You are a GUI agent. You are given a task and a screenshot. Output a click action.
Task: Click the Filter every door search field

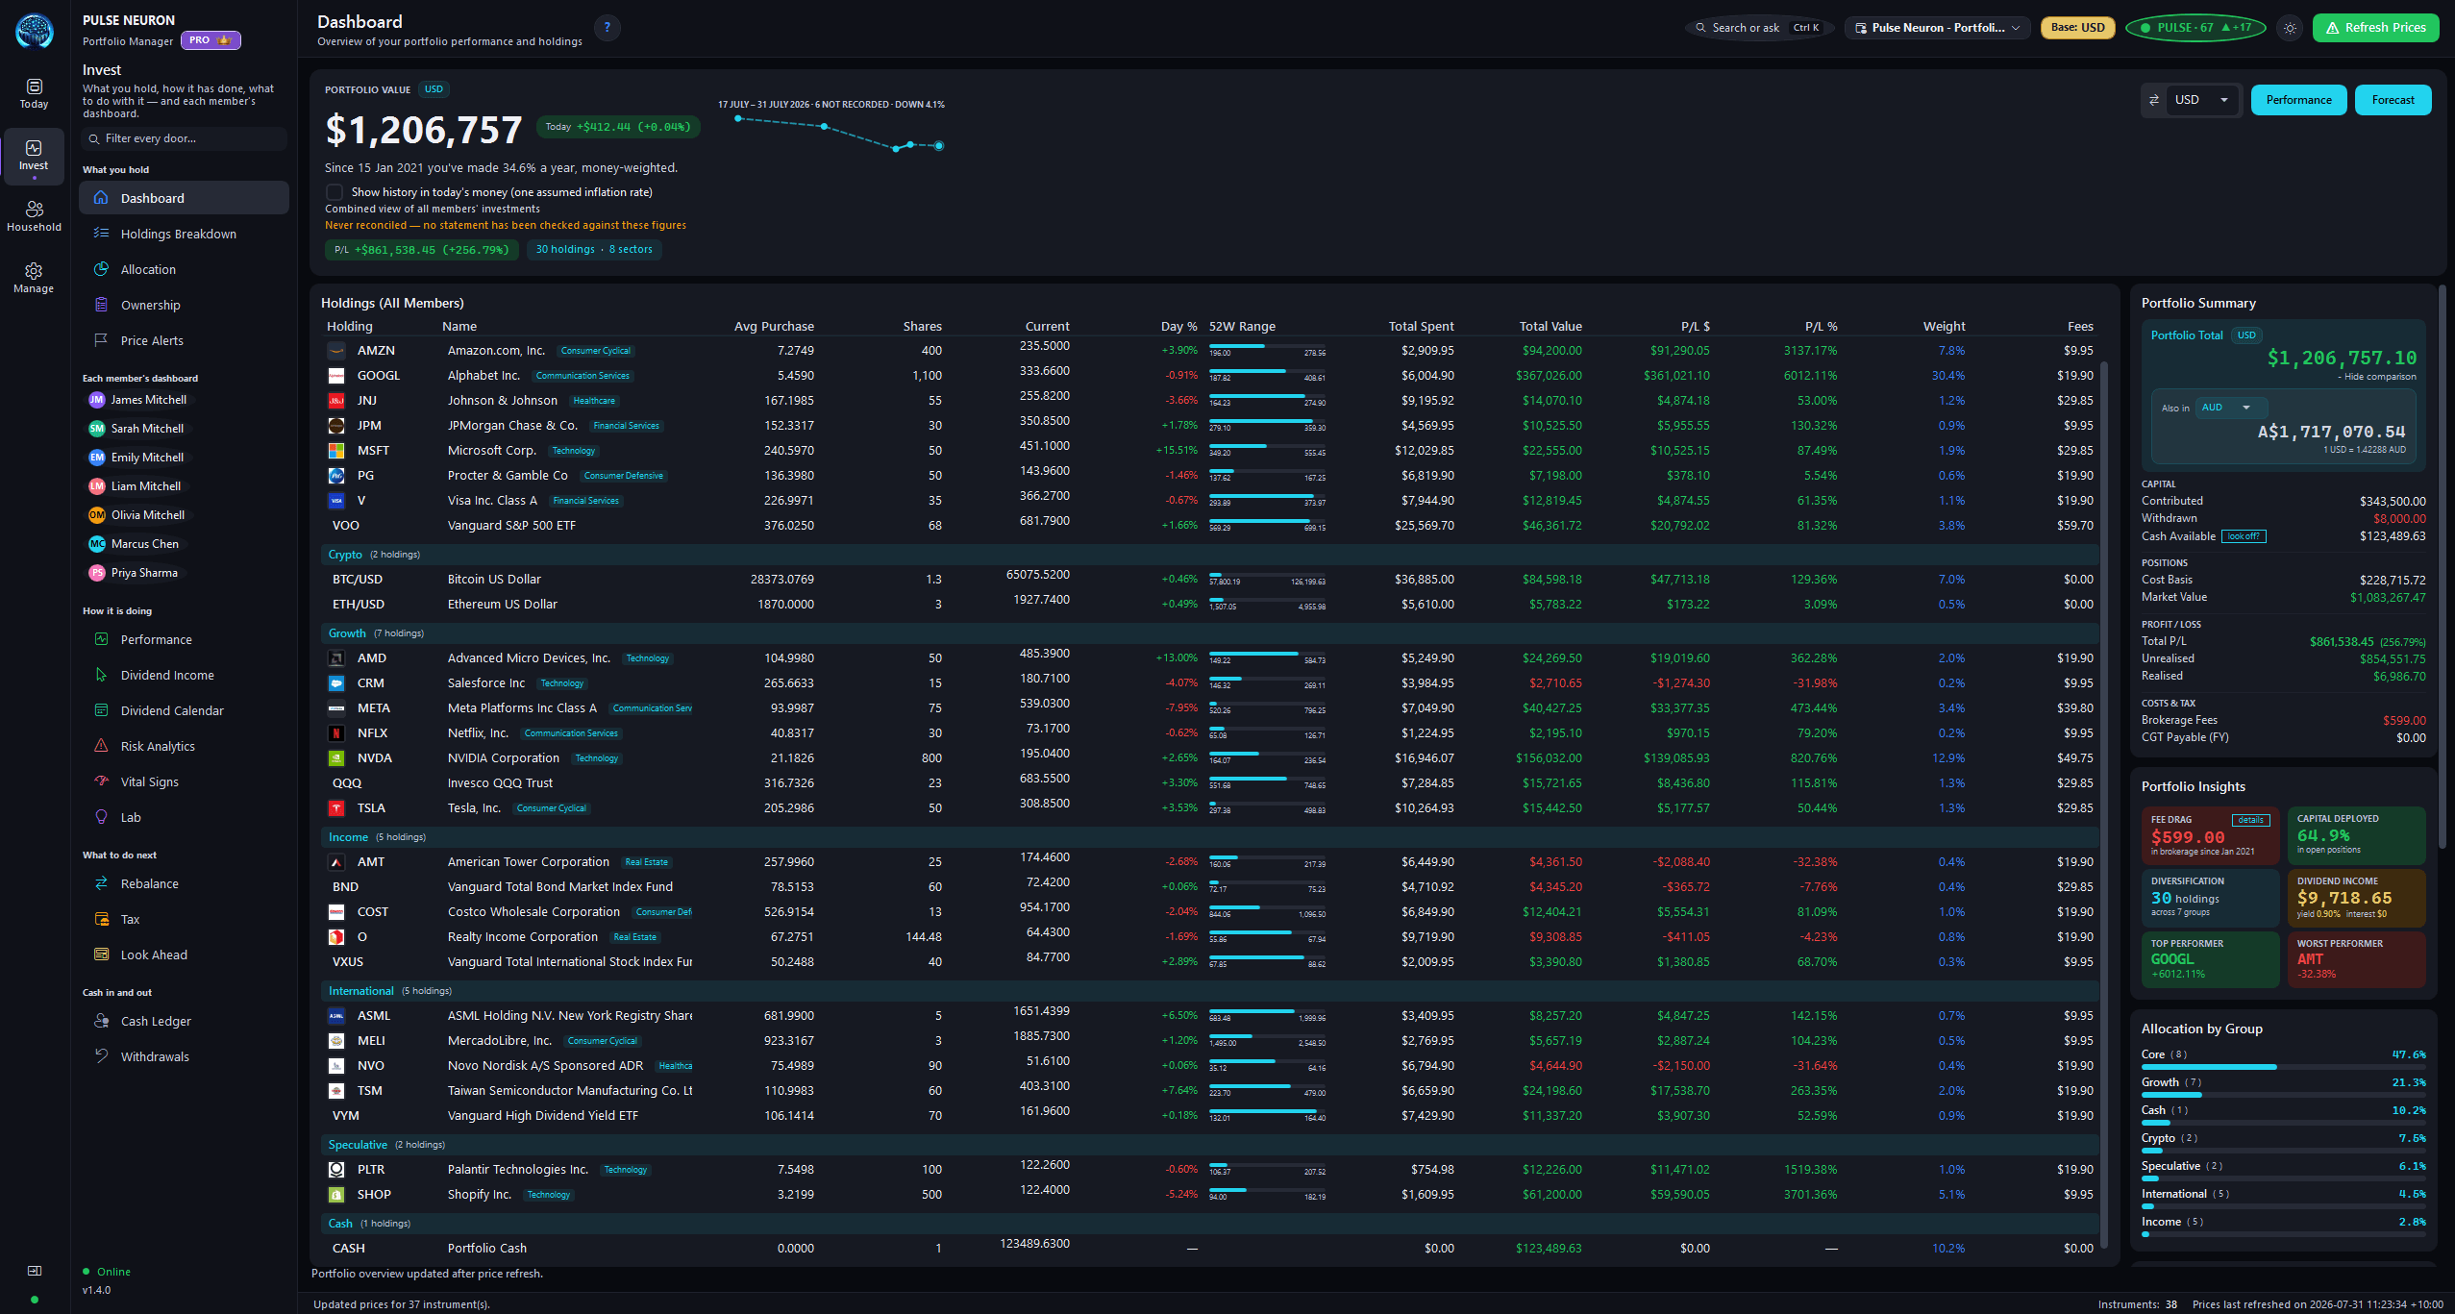click(184, 138)
